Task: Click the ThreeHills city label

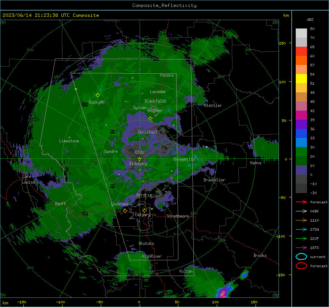Action: (184, 160)
